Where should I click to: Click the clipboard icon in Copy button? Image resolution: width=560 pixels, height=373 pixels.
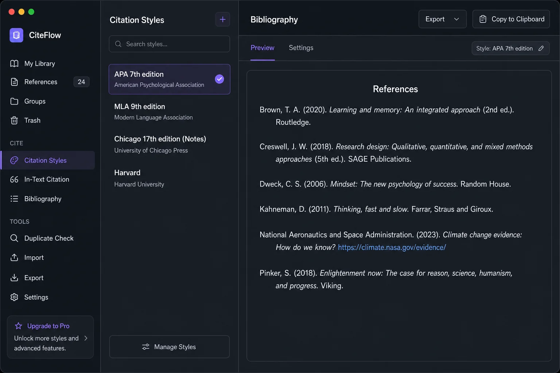tap(483, 19)
